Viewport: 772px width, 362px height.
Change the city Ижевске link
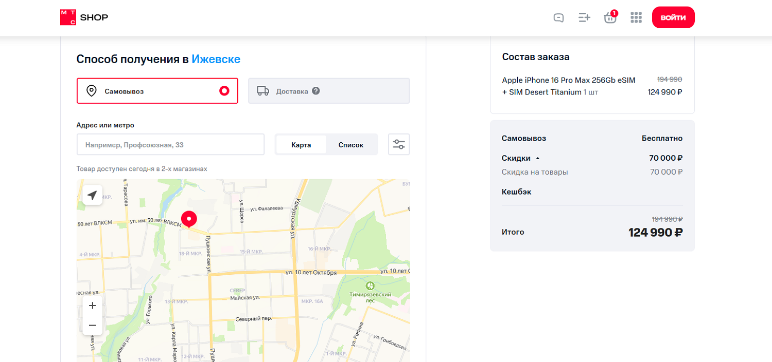pyautogui.click(x=216, y=59)
